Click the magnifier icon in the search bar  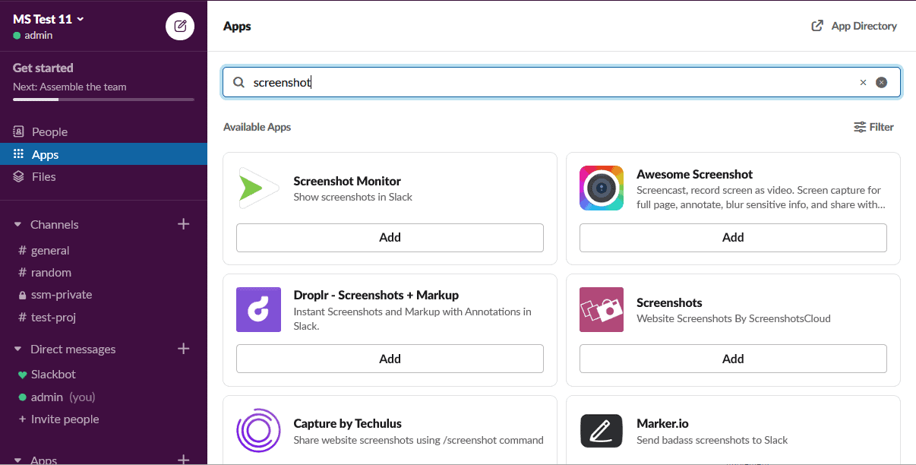[238, 82]
